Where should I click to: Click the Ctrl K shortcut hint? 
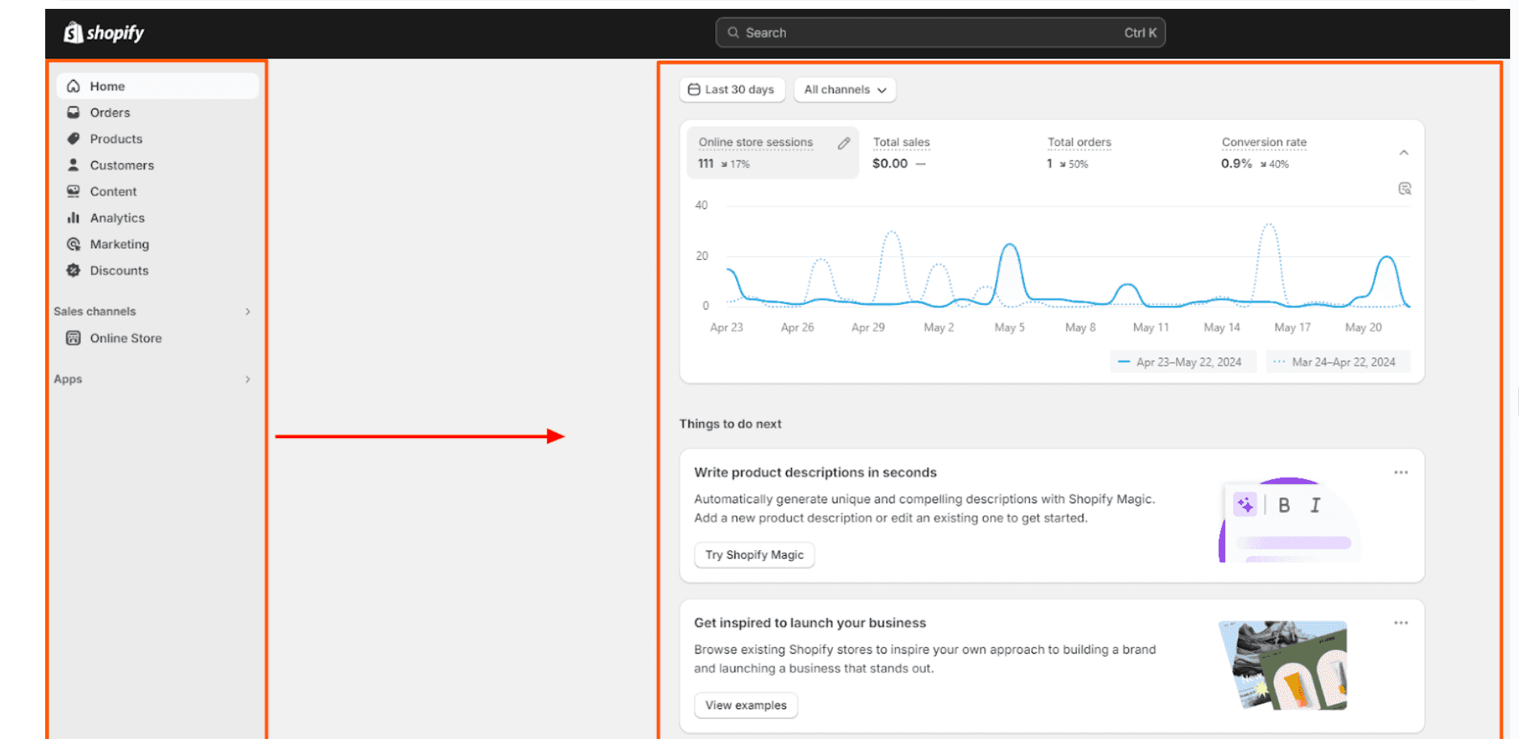(x=1140, y=32)
